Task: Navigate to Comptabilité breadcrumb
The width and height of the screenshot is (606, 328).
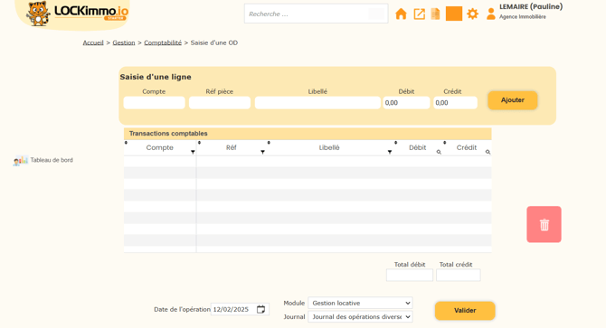Action: pos(163,42)
